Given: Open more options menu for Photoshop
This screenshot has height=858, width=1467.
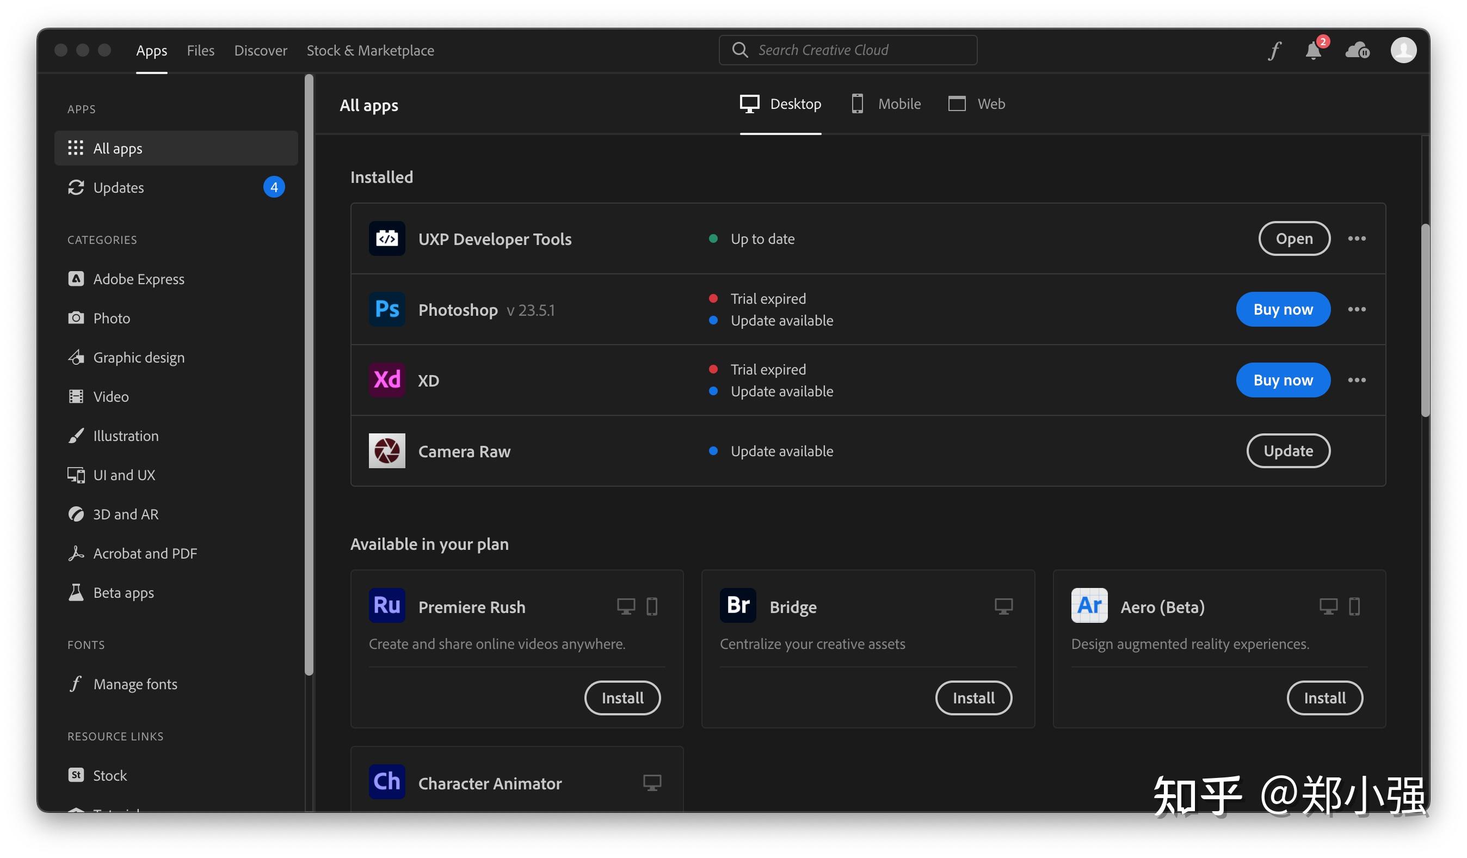Looking at the screenshot, I should click(x=1357, y=309).
